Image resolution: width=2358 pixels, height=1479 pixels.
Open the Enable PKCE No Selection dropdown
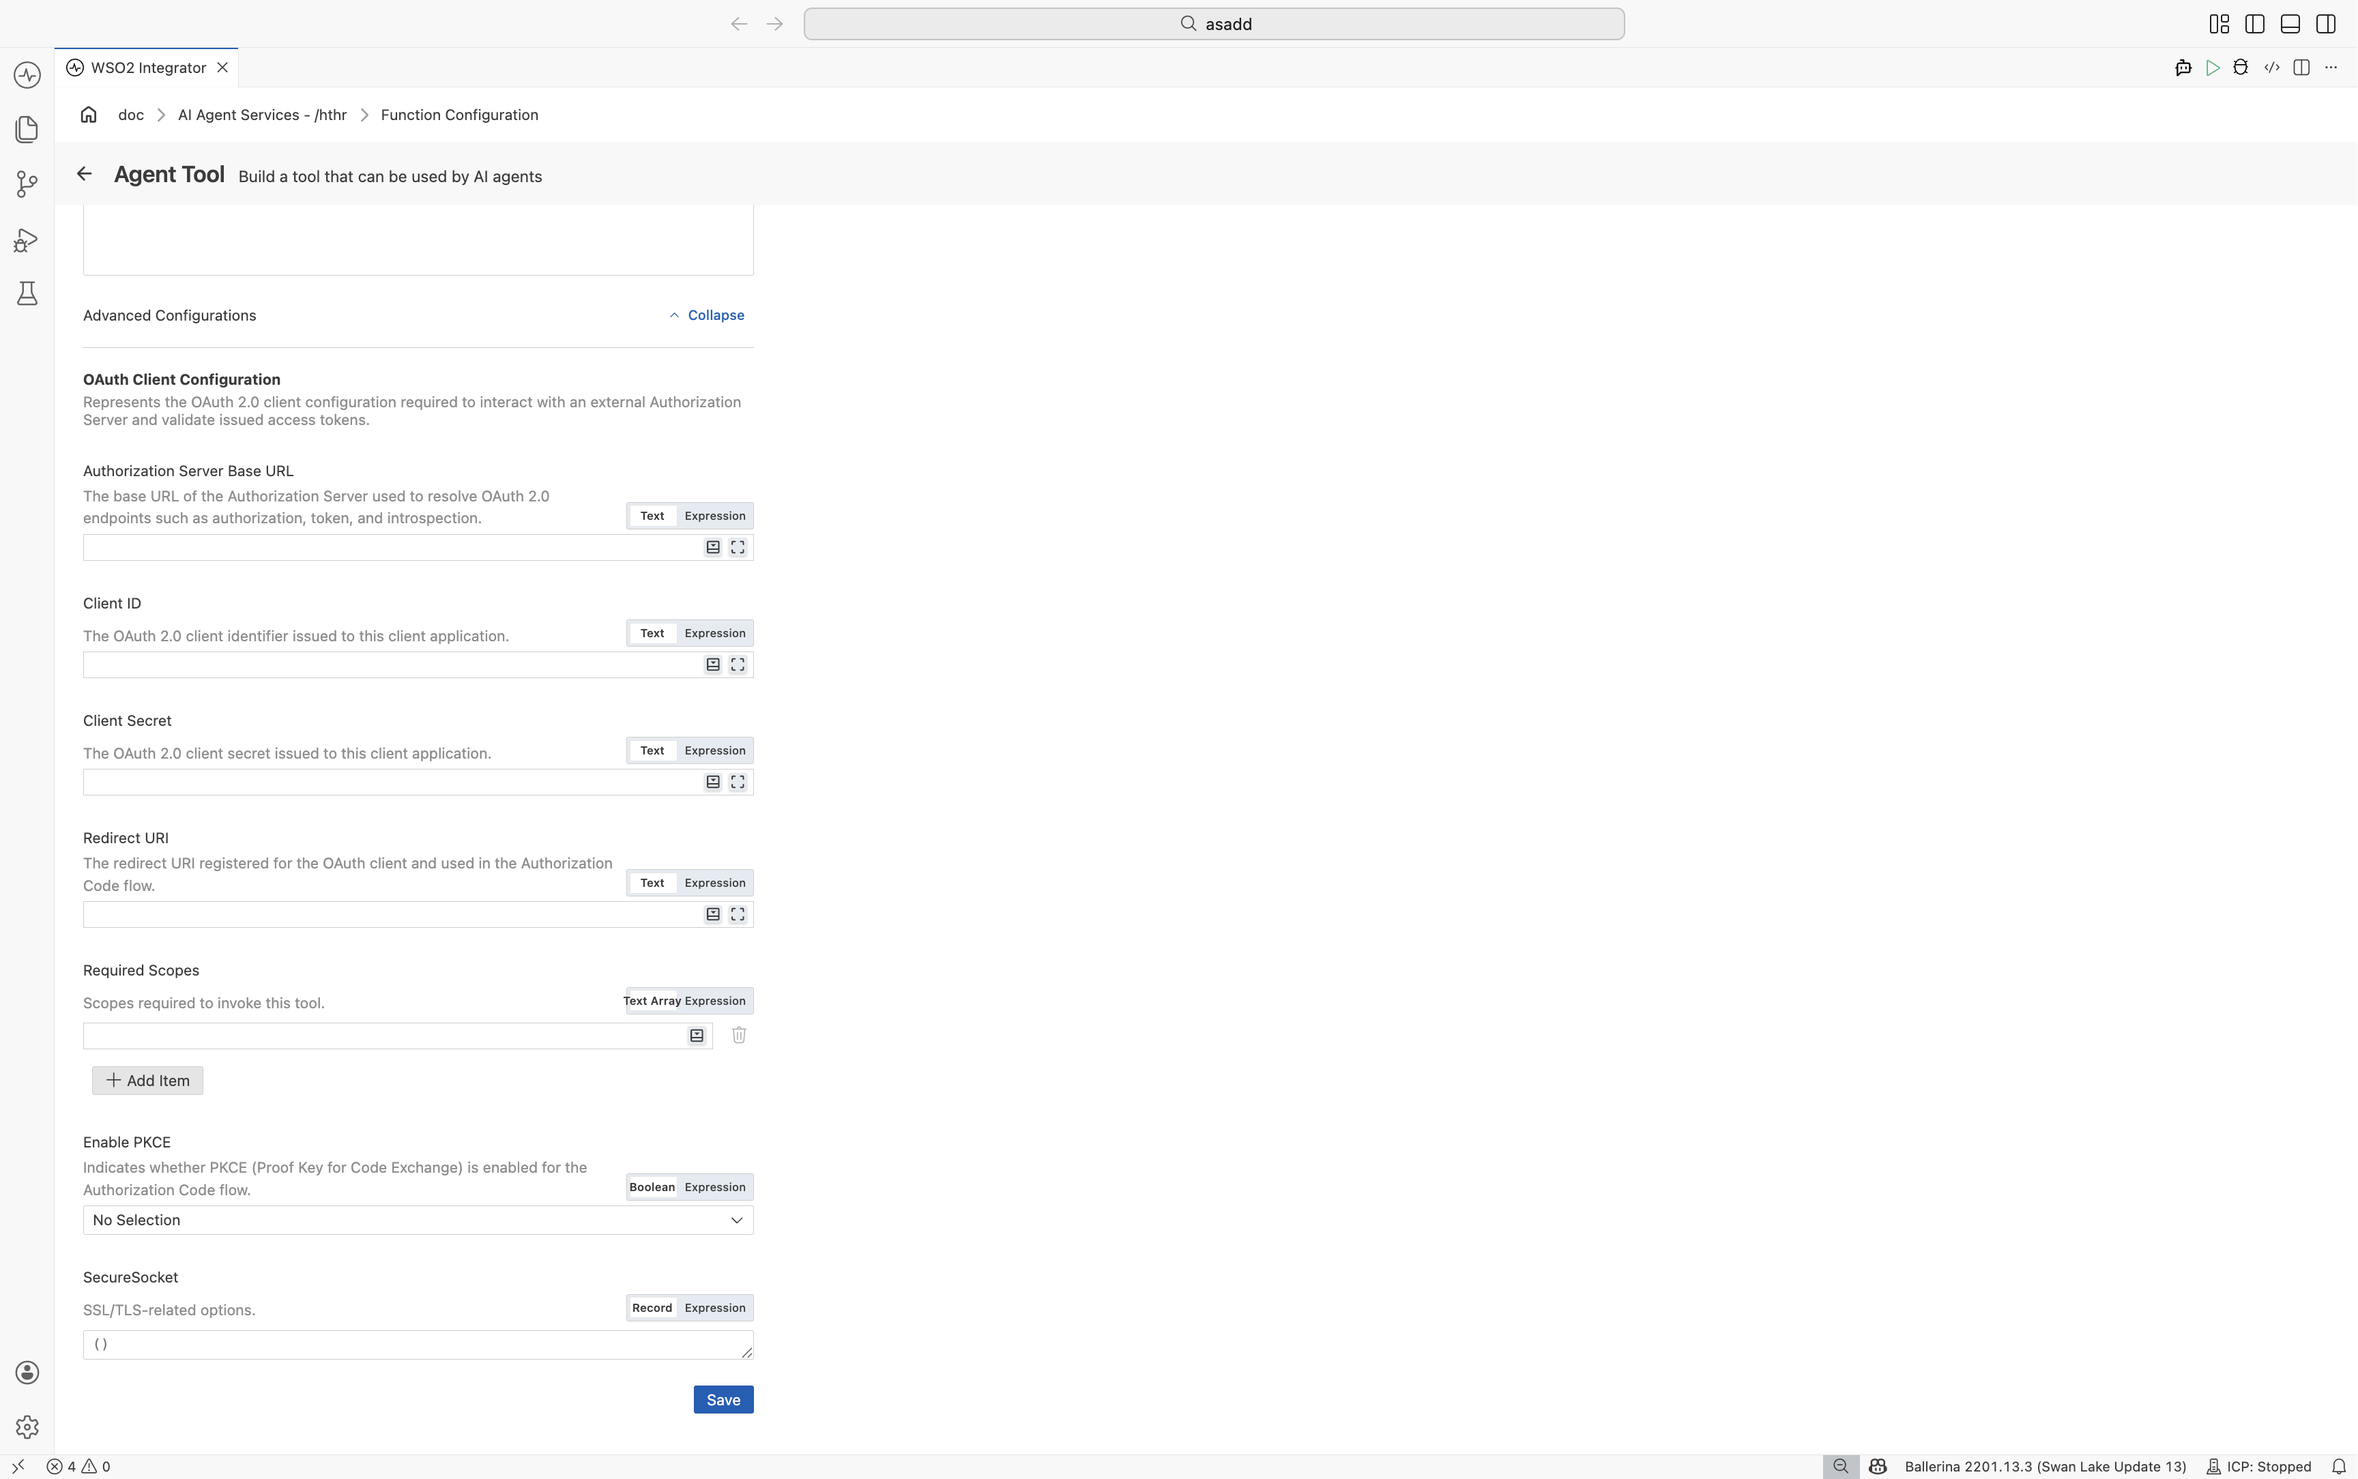(x=419, y=1220)
